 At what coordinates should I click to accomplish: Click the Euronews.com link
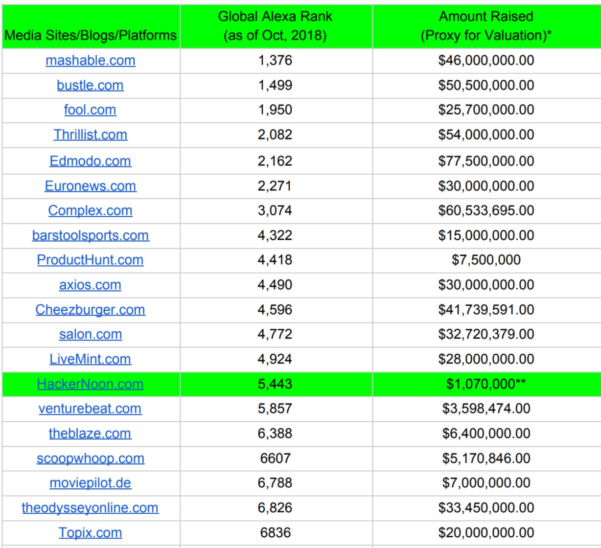[91, 186]
